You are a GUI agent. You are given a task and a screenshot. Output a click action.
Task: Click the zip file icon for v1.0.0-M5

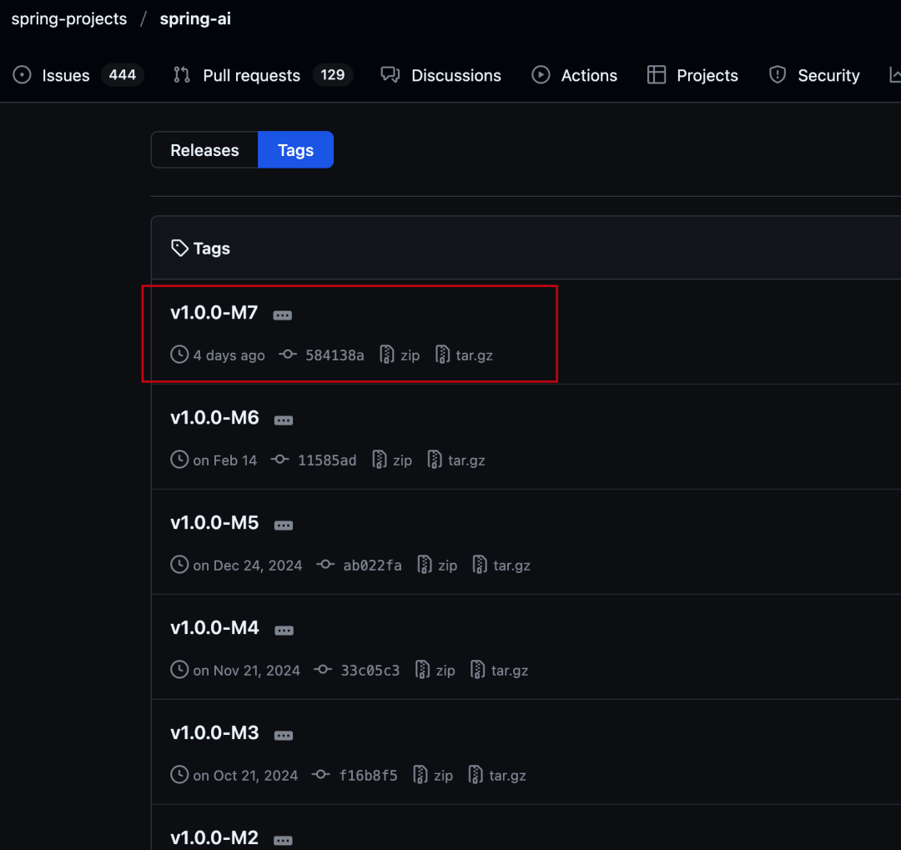coord(425,565)
